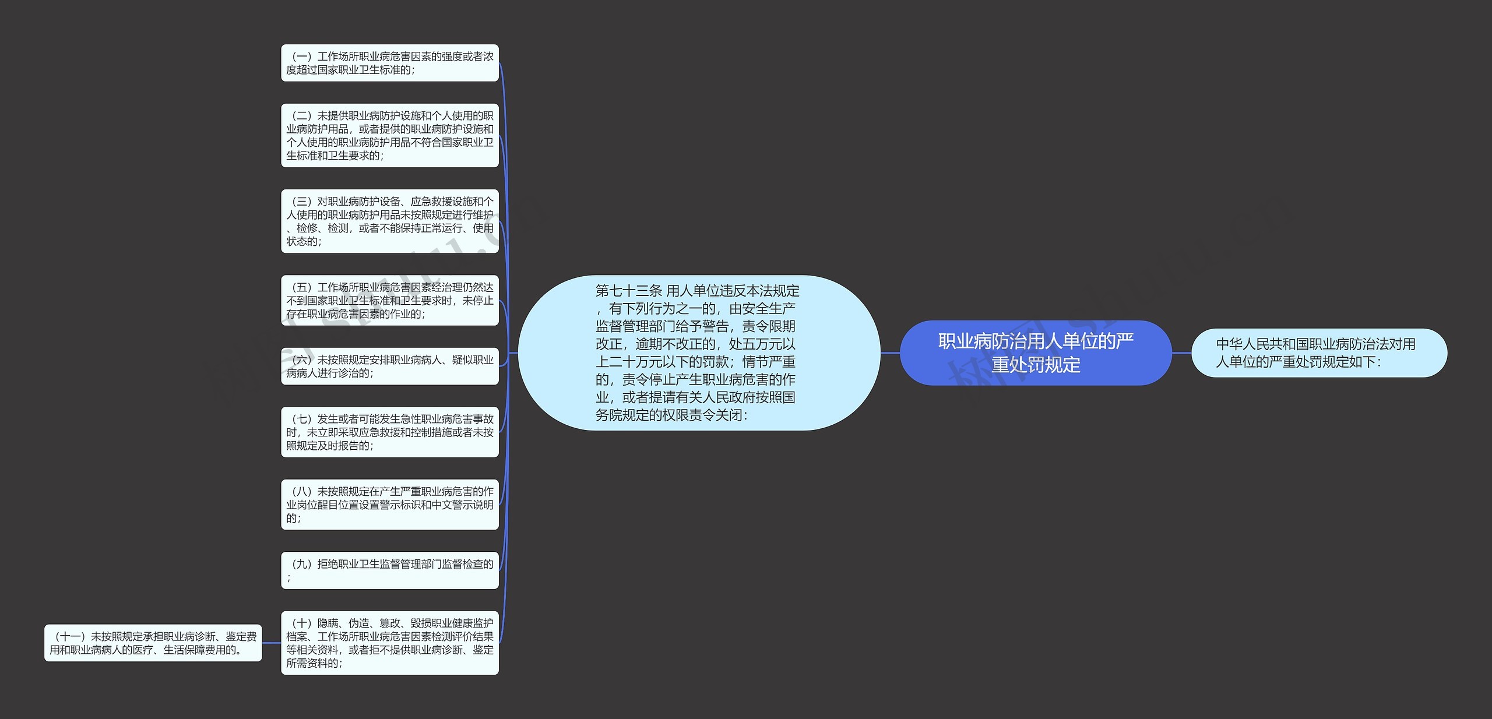
Task: Select node (七) 急性职业病危害事故
Action: click(389, 431)
